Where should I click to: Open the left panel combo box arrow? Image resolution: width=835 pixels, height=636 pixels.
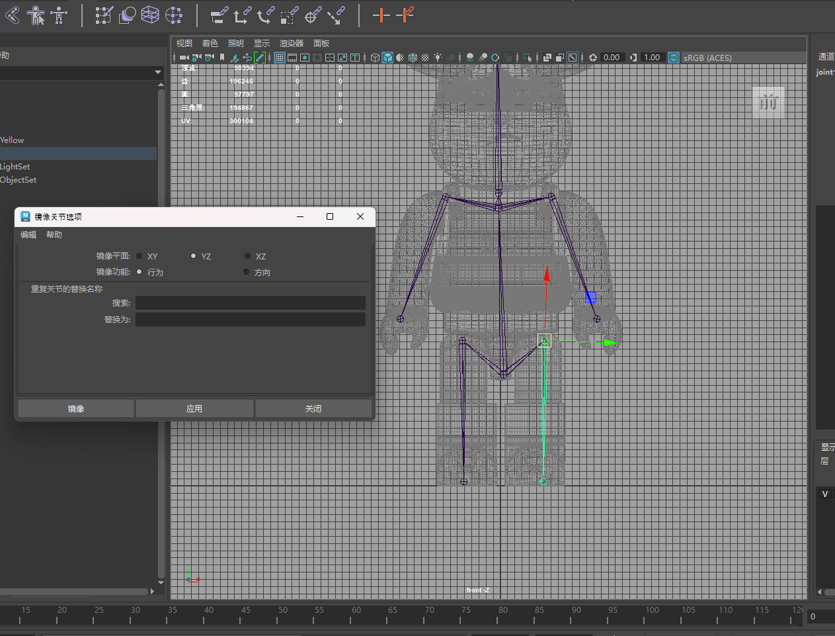[x=157, y=71]
